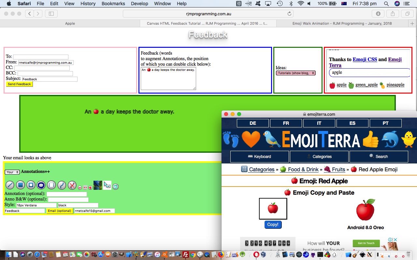
Task: Click the Email (optional) button
Action: tap(59, 211)
